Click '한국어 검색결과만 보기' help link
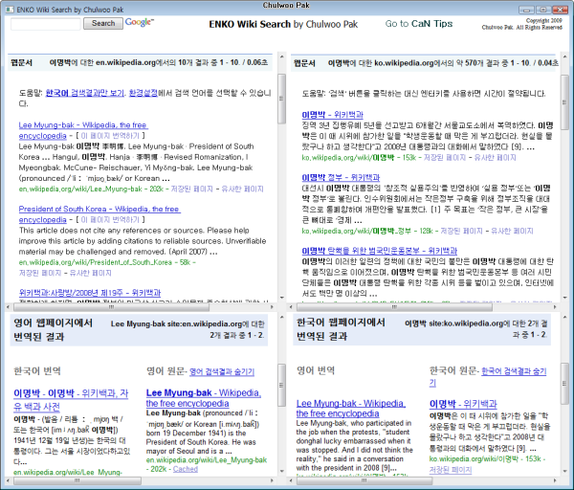 pos(84,93)
